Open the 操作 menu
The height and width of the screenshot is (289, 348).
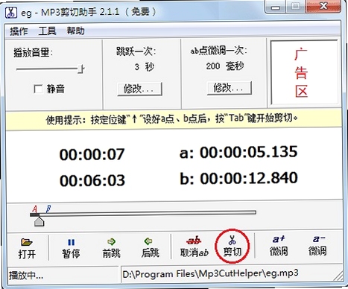click(x=19, y=31)
